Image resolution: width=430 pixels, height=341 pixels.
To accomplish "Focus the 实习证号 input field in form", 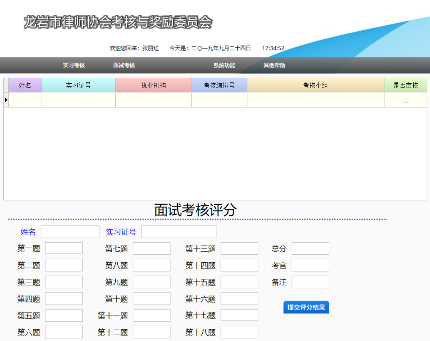I will [179, 232].
